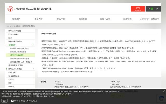This screenshot has height=104, width=166.
Task: Open the 採用情報 menu
Action: coord(127,19)
